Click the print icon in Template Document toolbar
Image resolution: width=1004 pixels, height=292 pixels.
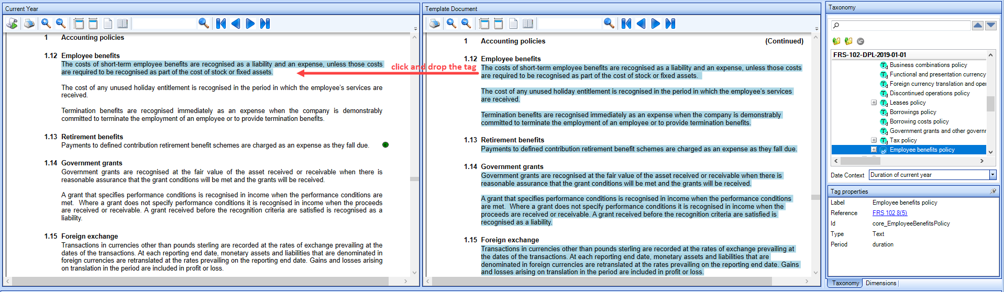435,24
